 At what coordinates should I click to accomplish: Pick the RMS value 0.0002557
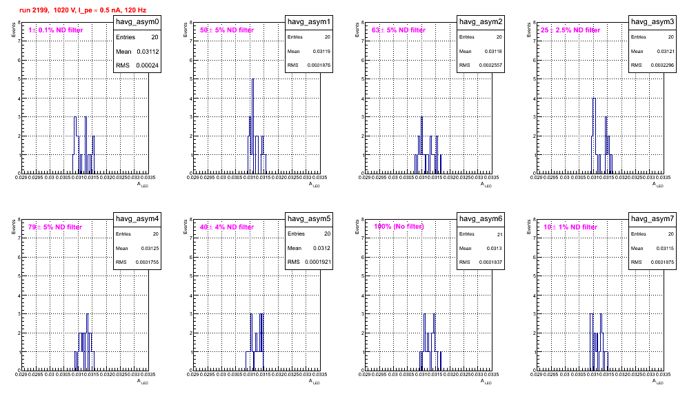coord(491,65)
